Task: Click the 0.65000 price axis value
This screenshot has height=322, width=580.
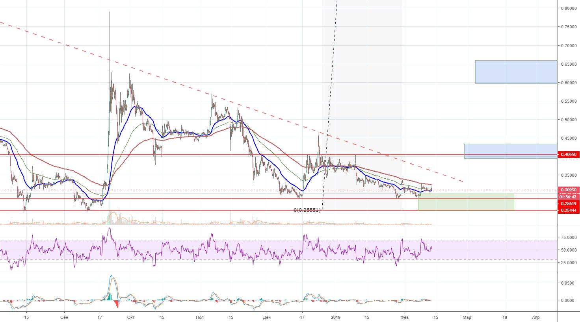Action: [569, 64]
